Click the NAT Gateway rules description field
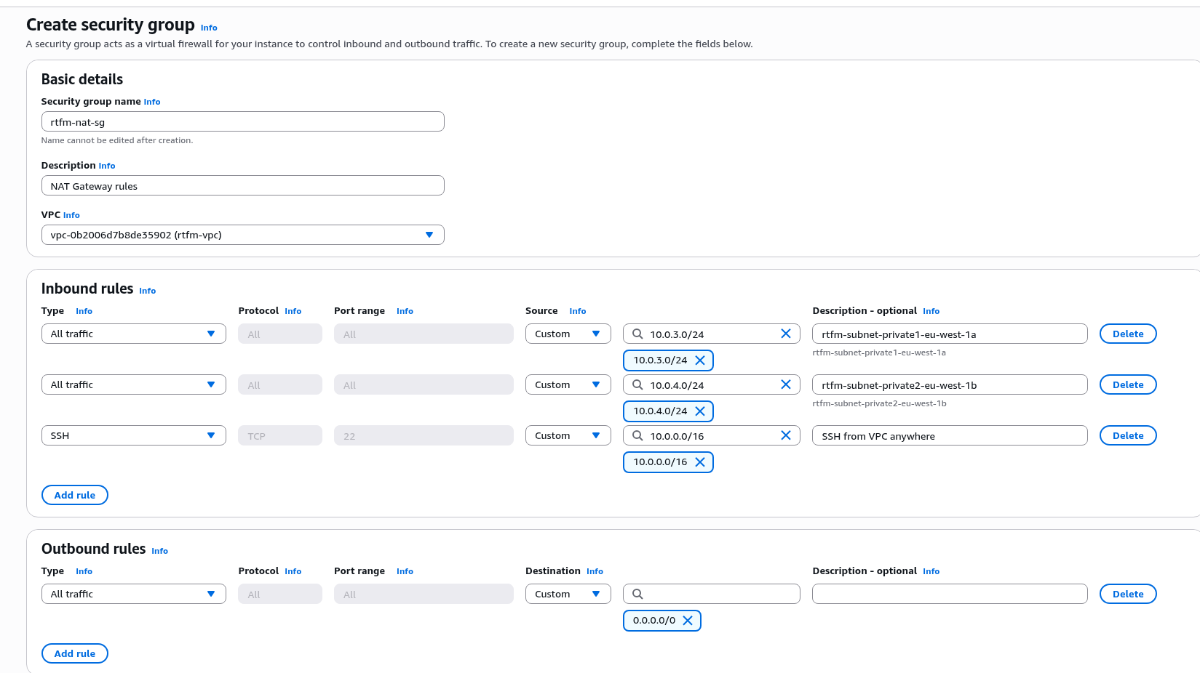1200x673 pixels. (x=242, y=186)
